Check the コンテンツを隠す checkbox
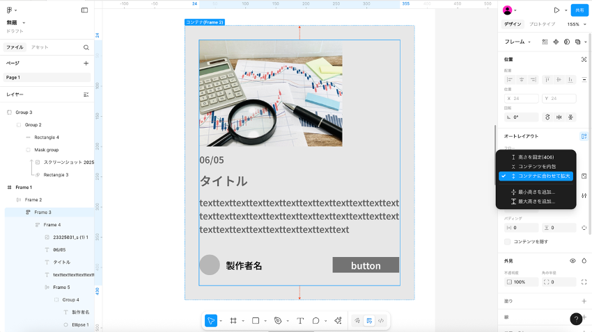This screenshot has width=592, height=332. point(508,242)
